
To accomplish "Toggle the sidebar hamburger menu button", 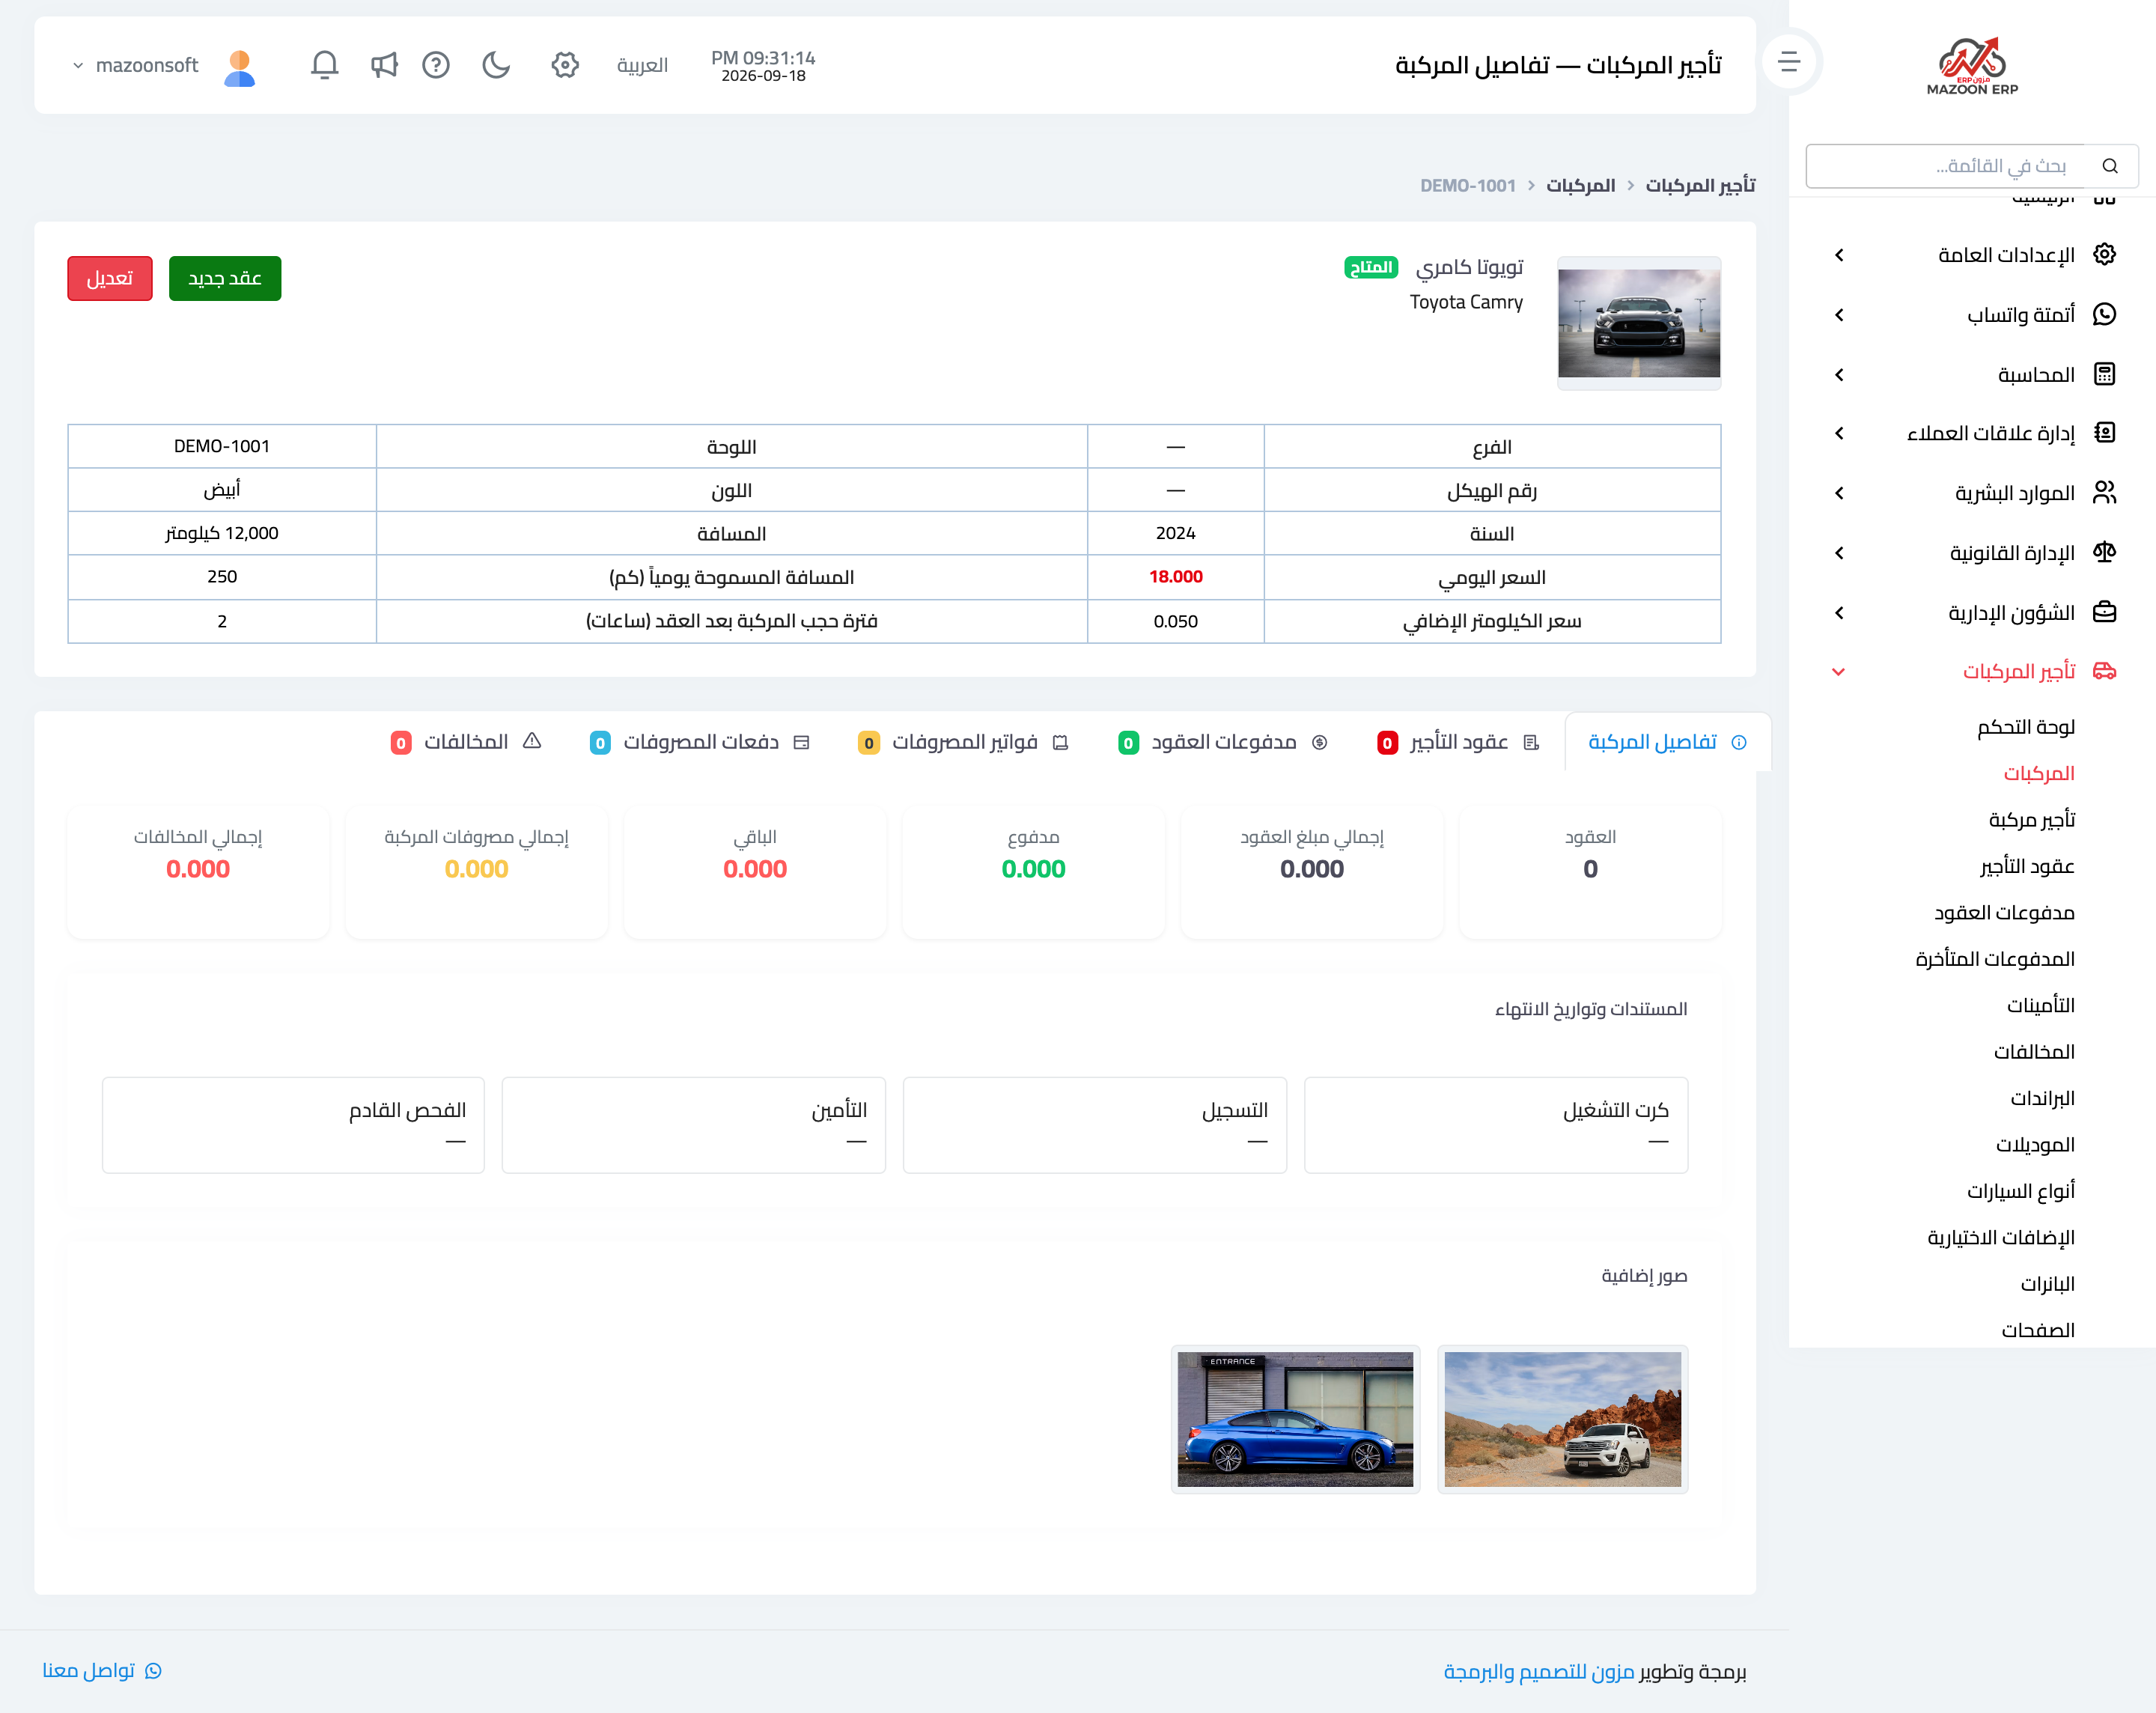I will tap(1789, 62).
